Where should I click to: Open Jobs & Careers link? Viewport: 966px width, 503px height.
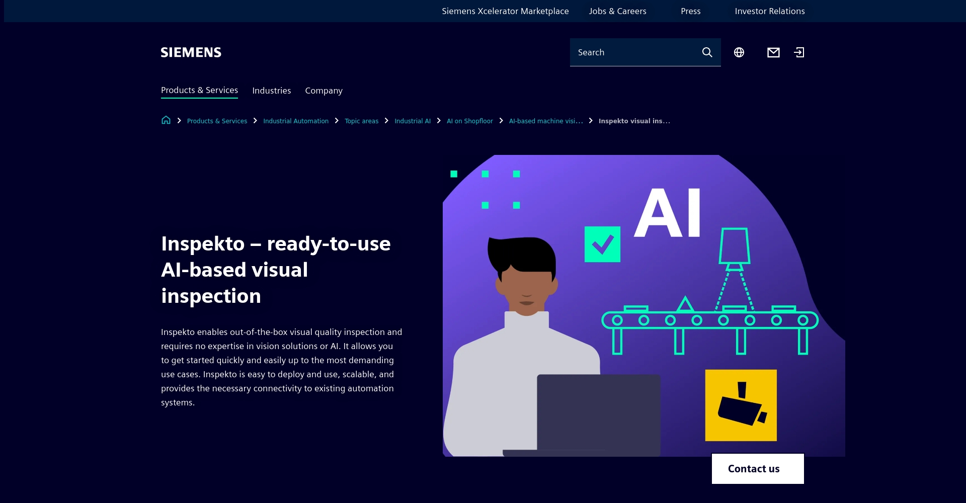coord(618,11)
